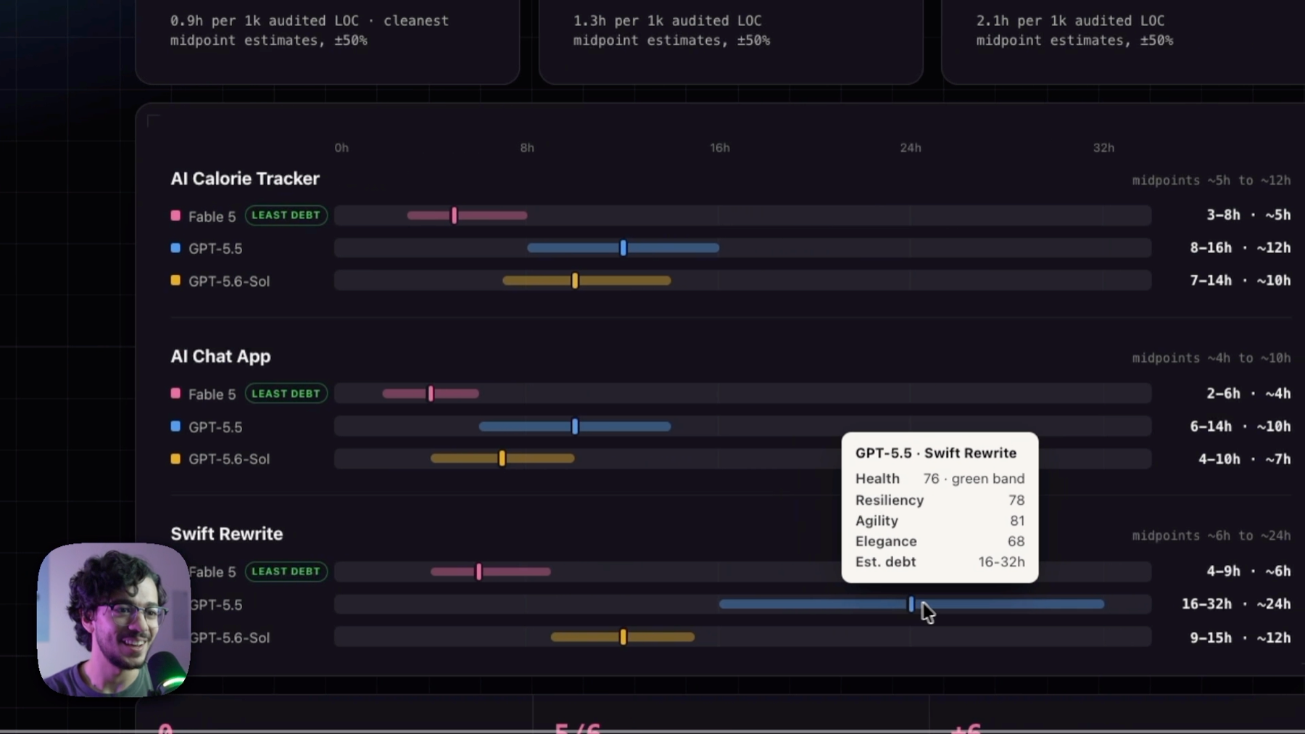This screenshot has height=734, width=1305.
Task: Select the Swift Rewrite section heading
Action: tap(227, 534)
